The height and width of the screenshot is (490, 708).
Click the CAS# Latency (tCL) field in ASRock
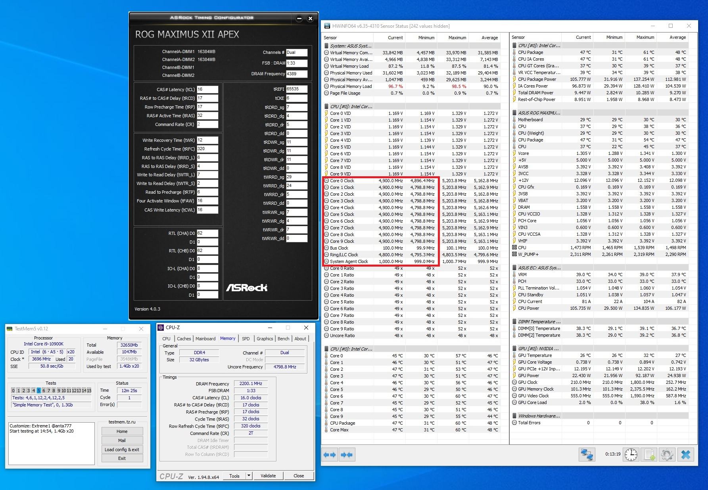click(207, 90)
